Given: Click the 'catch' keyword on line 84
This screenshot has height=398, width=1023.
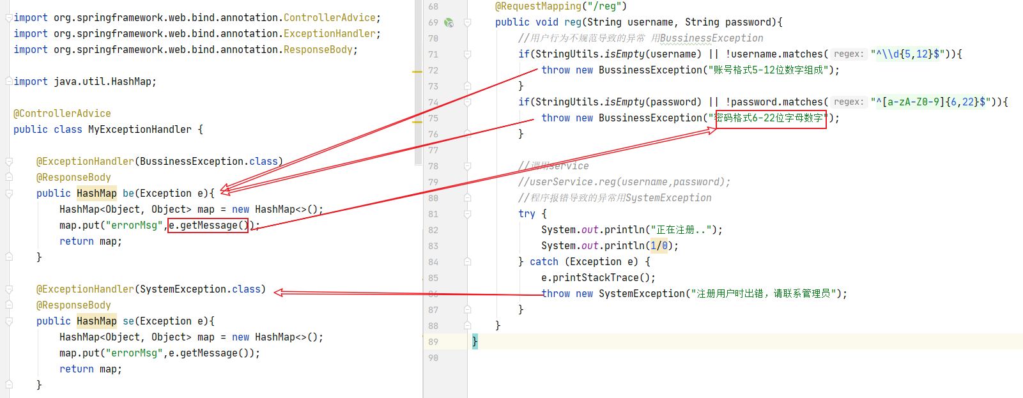Looking at the screenshot, I should (x=544, y=262).
